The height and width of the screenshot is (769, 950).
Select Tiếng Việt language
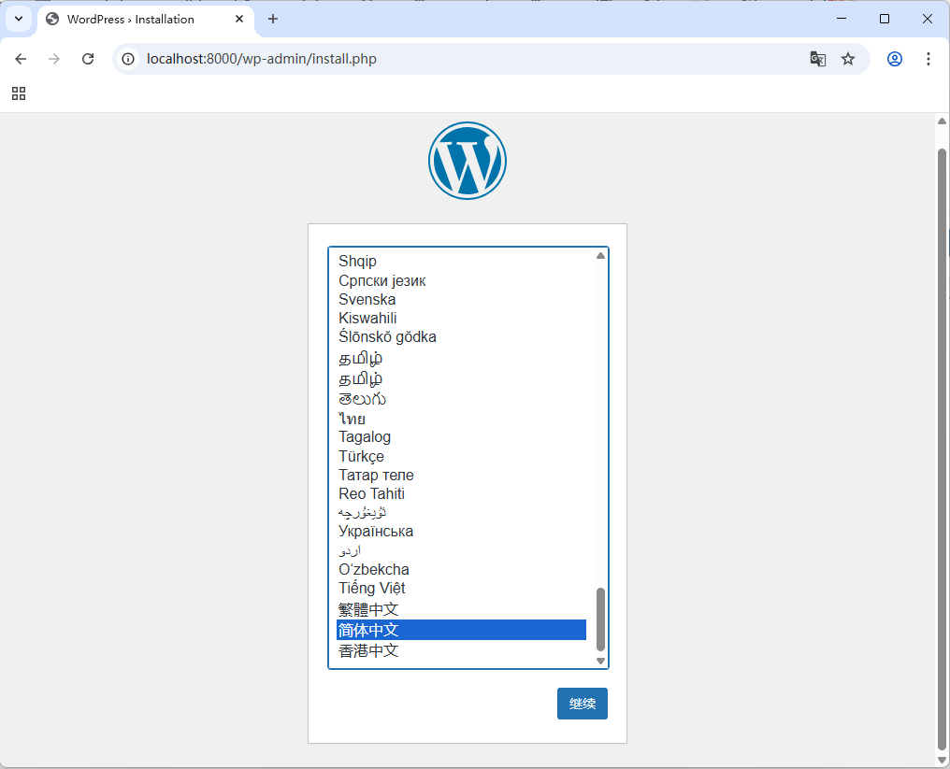click(461, 588)
